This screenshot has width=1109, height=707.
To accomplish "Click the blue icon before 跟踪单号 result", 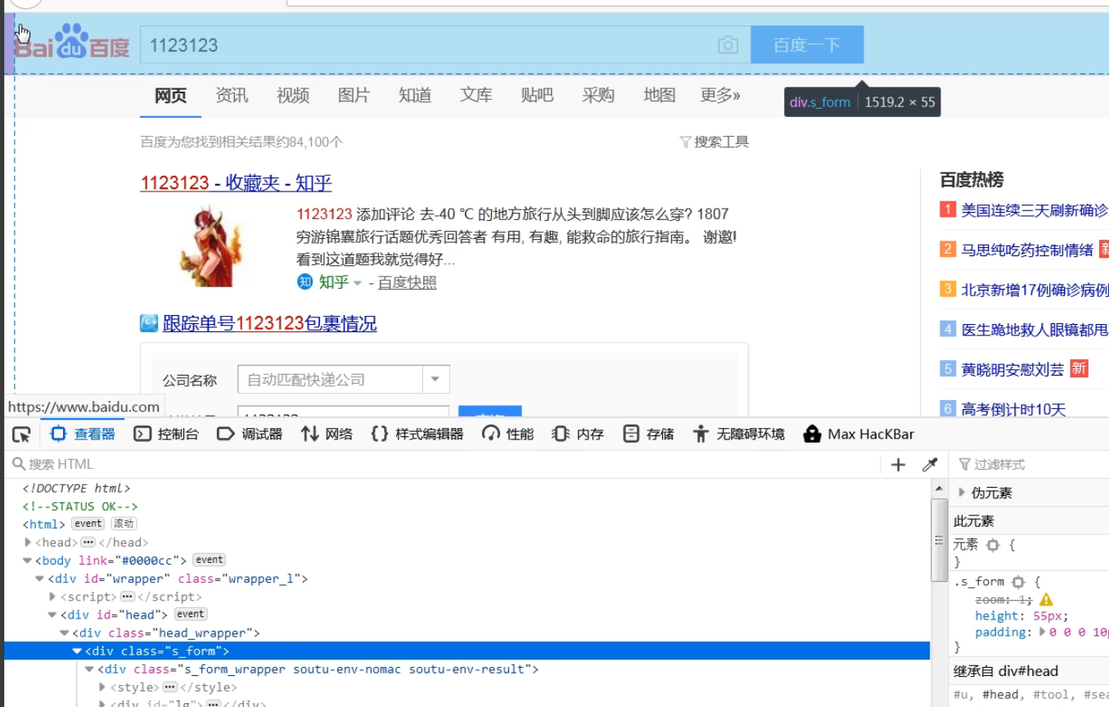I will pyautogui.click(x=149, y=323).
